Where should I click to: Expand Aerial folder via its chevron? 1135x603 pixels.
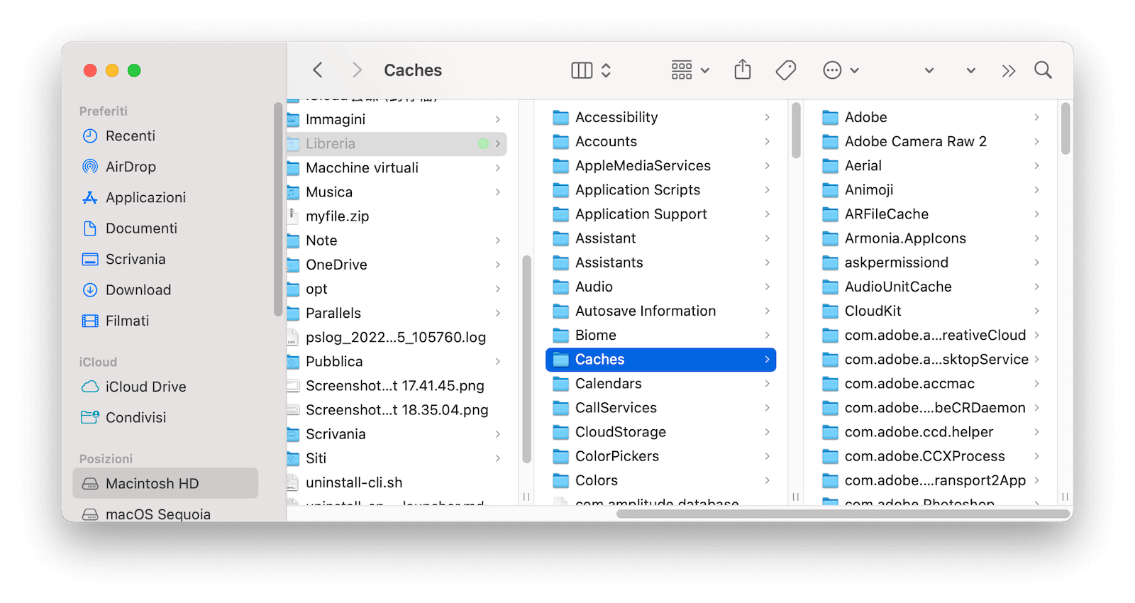pyautogui.click(x=1037, y=166)
